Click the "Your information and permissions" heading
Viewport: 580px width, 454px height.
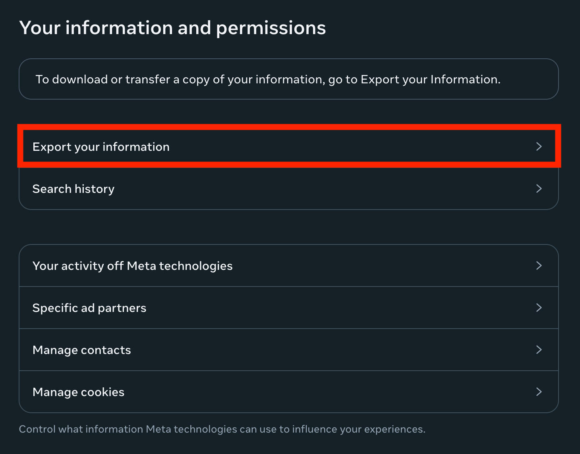172,28
